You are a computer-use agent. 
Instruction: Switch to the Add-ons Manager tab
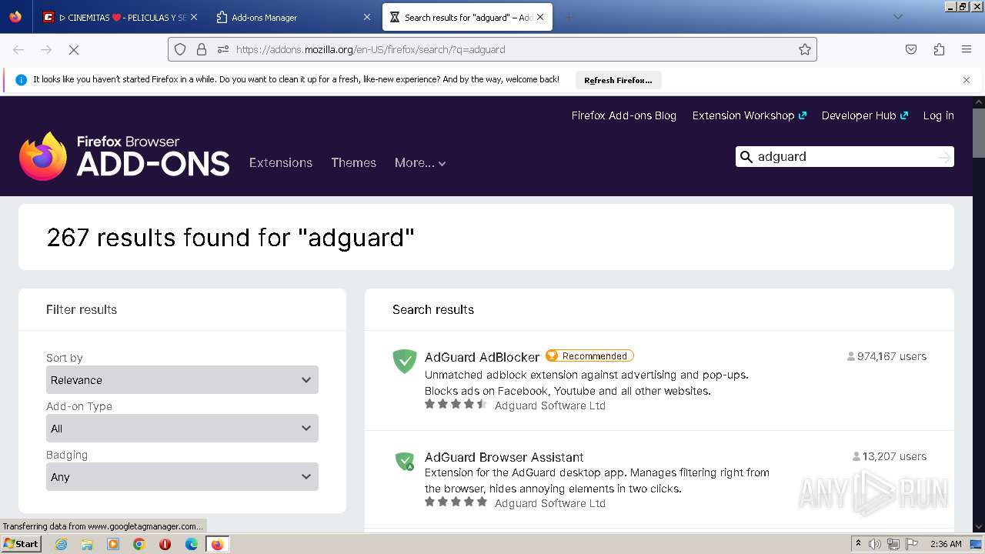(294, 17)
